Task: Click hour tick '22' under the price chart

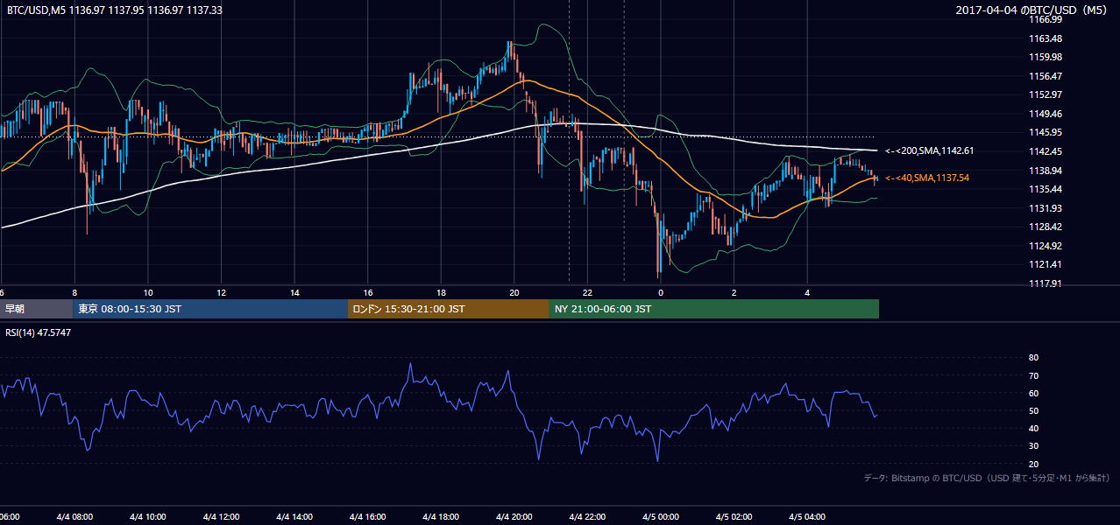Action: pos(587,292)
